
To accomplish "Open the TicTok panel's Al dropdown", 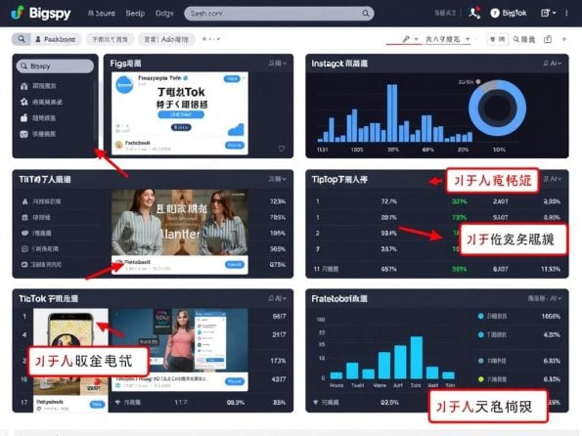I will point(277,298).
